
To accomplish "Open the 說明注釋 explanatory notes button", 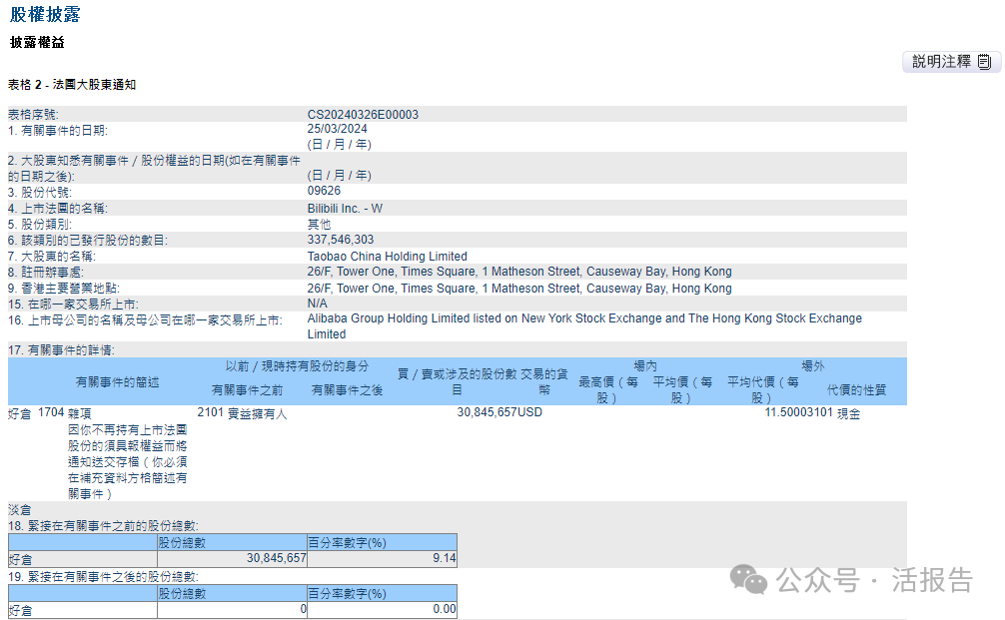I will (x=951, y=62).
